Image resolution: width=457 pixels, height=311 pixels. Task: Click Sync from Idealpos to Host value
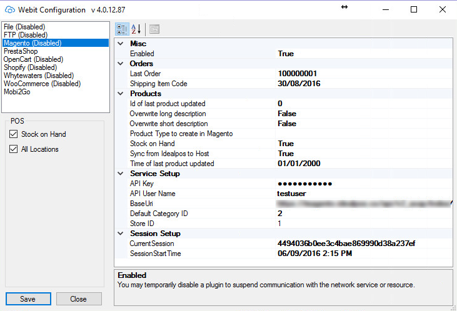tap(364, 154)
